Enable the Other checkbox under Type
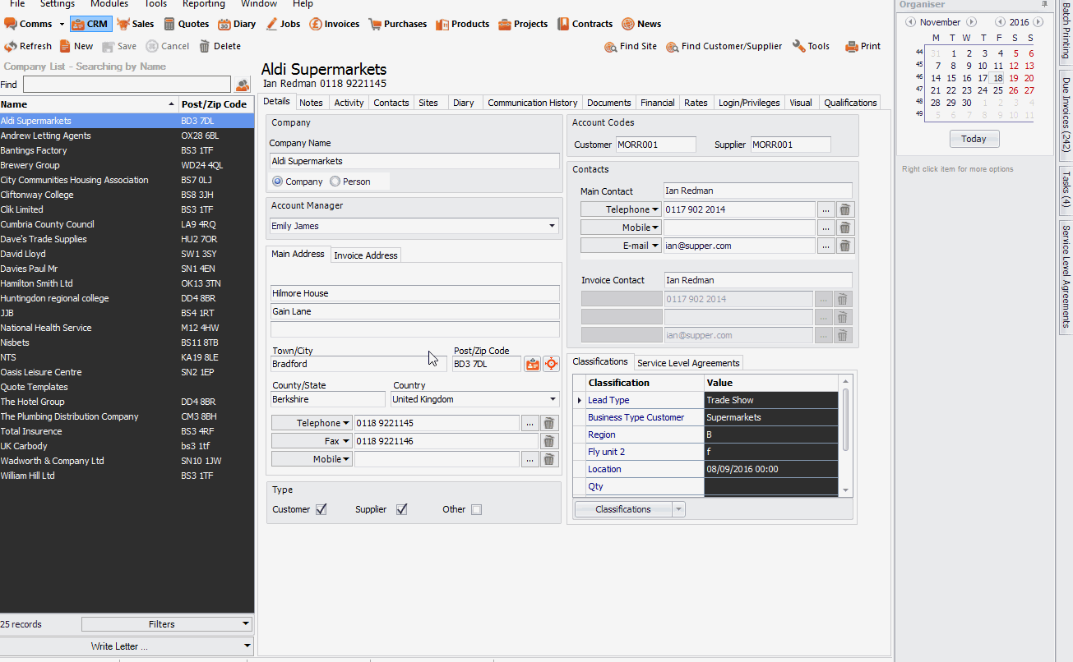The image size is (1073, 662). (x=476, y=509)
